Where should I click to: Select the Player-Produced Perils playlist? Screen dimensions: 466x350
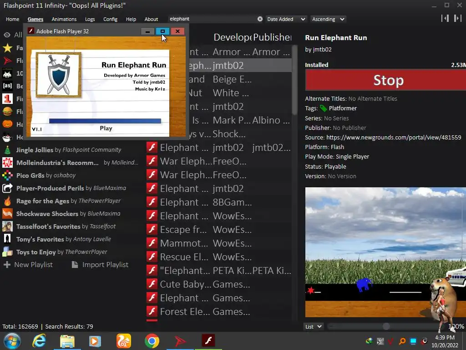pyautogui.click(x=70, y=188)
